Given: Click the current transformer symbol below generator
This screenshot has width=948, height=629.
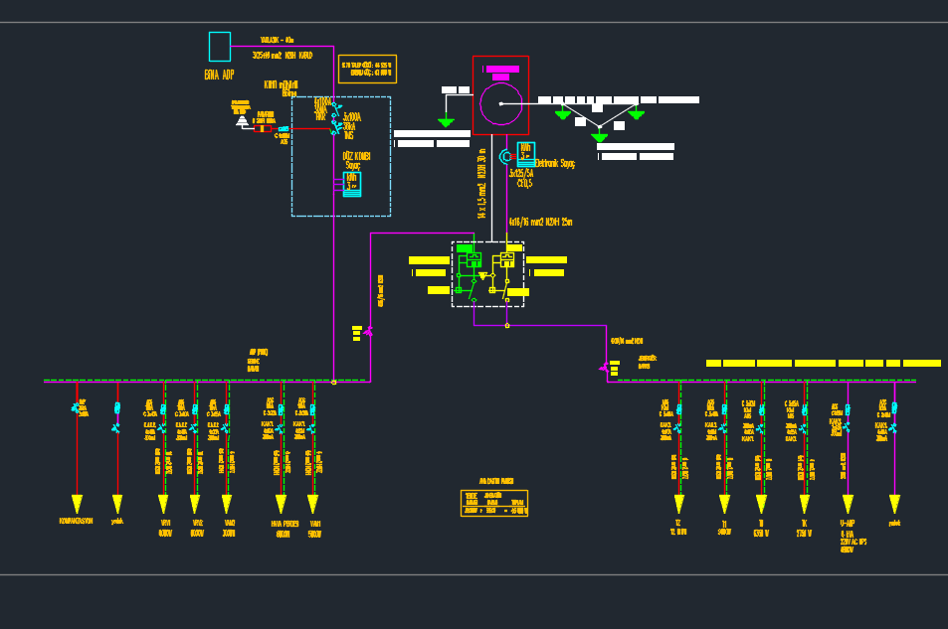Looking at the screenshot, I should (505, 156).
